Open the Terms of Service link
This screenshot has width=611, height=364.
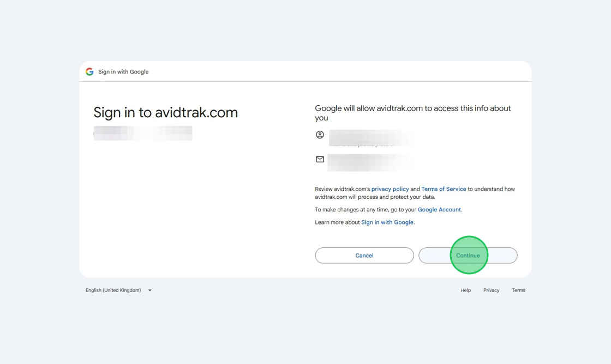[x=444, y=189]
